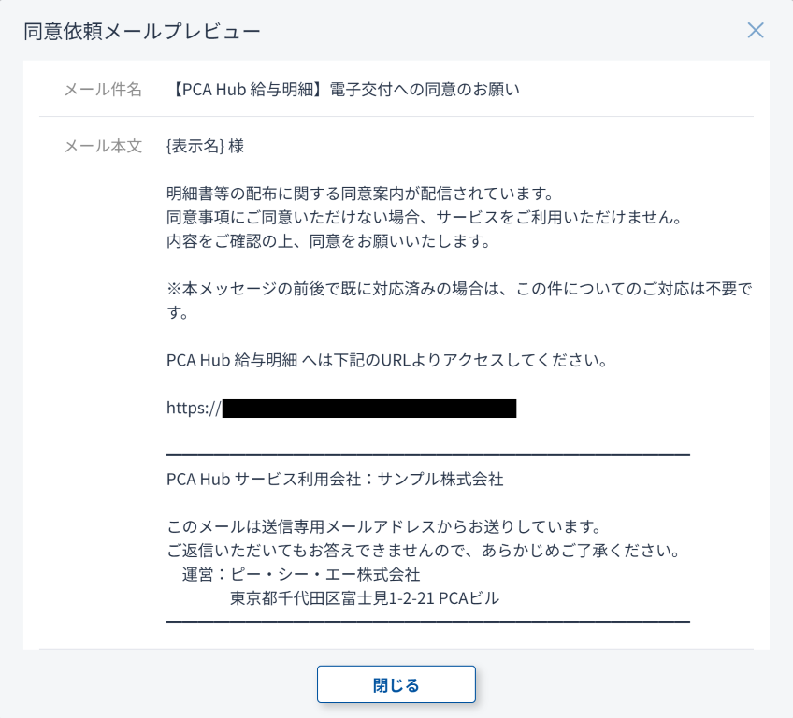Click the address 東京都千代田区富士見1-2-21 PCAビル
The width and height of the screenshot is (793, 718).
point(365,598)
